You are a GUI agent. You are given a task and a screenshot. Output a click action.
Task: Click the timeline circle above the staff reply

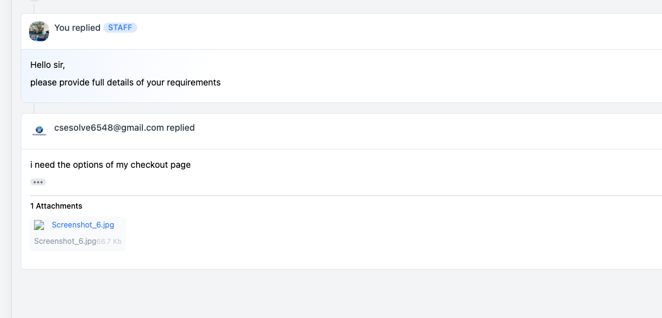35,1
